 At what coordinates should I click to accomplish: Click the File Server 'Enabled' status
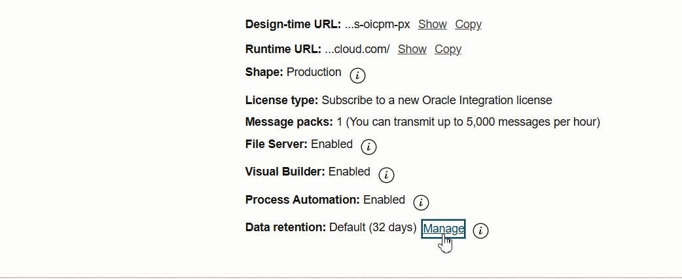tap(332, 144)
